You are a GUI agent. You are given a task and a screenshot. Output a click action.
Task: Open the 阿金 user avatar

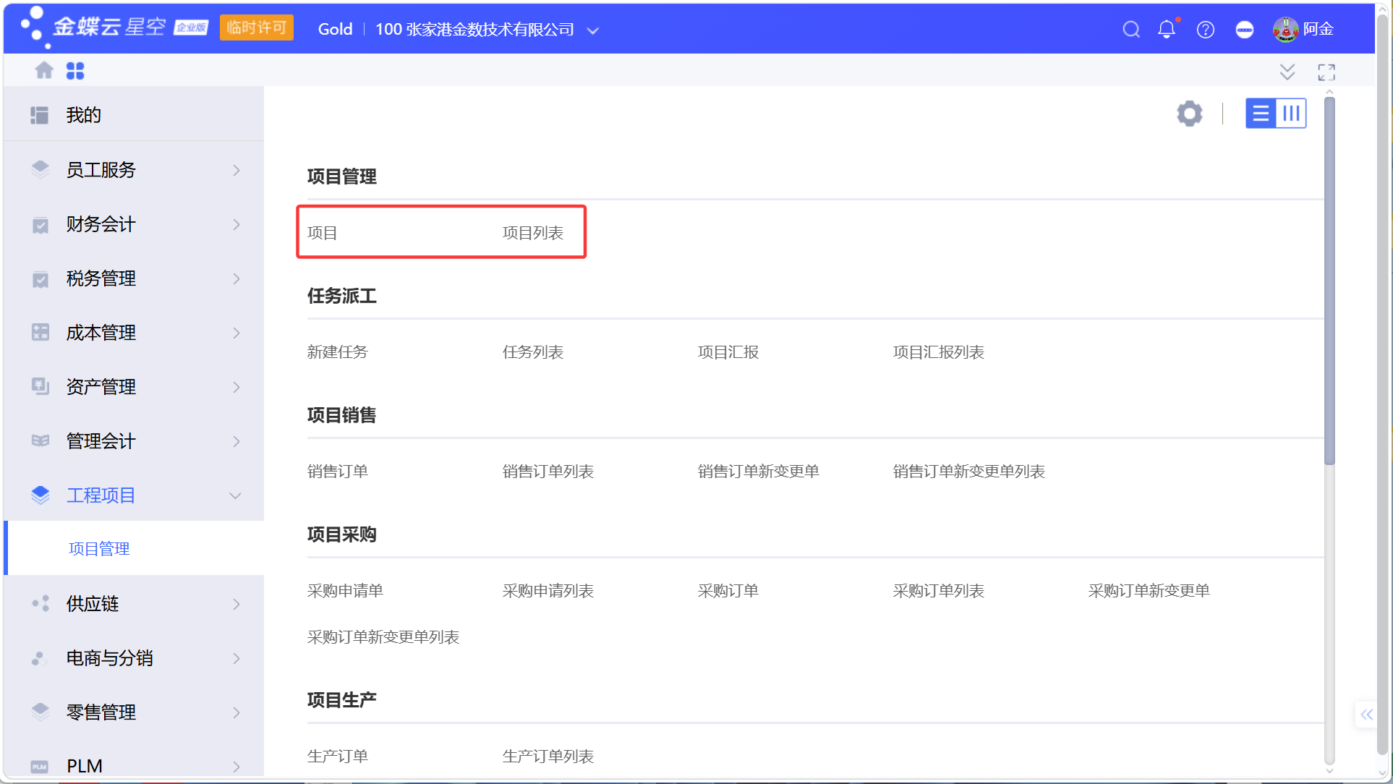1285,29
